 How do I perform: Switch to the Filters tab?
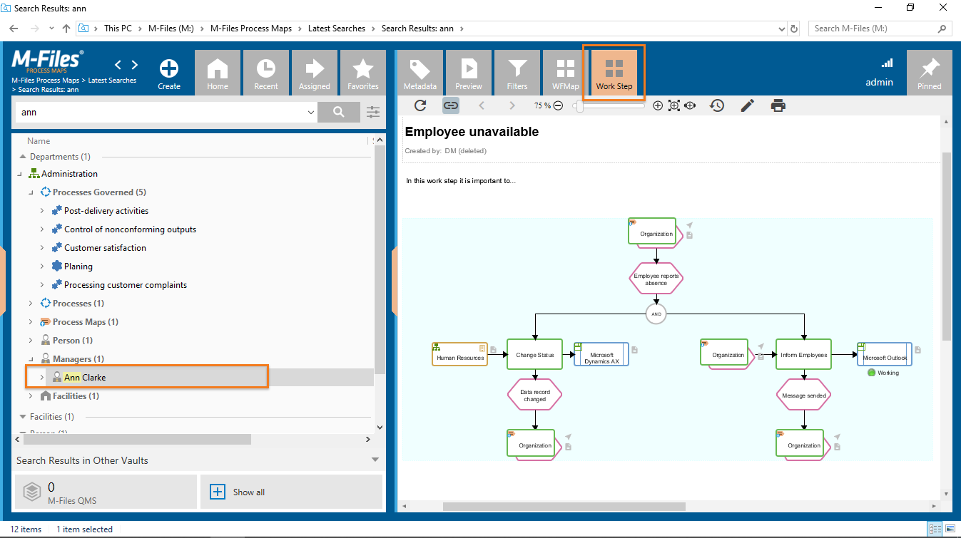pos(517,72)
